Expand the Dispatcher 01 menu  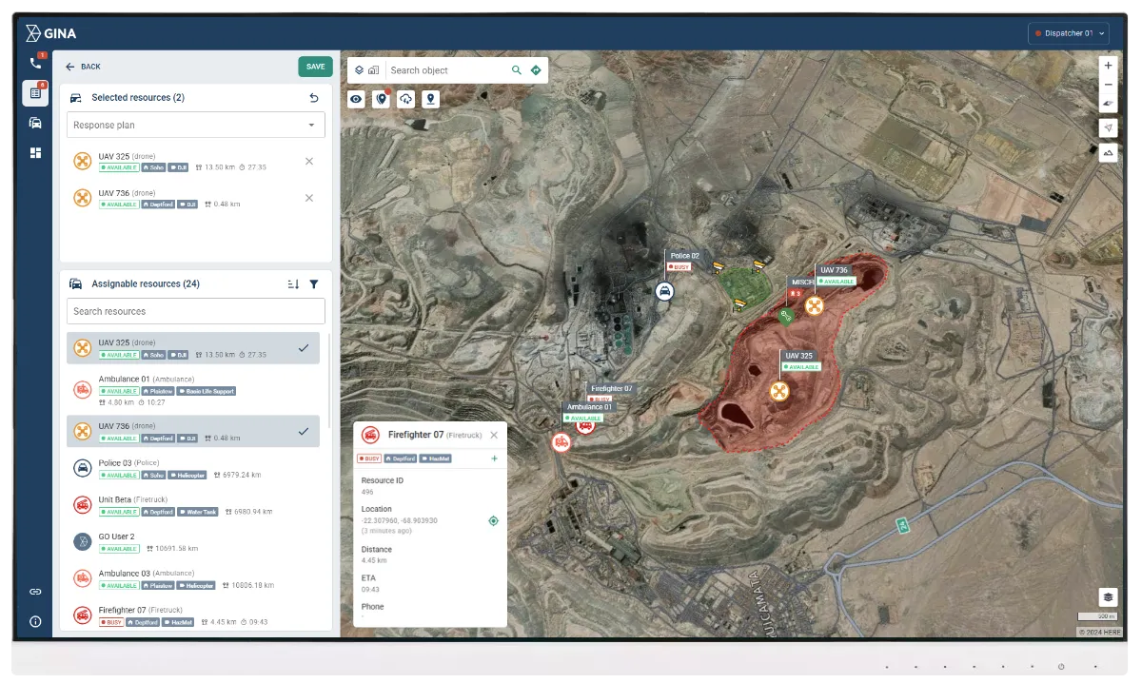[x=1068, y=31]
